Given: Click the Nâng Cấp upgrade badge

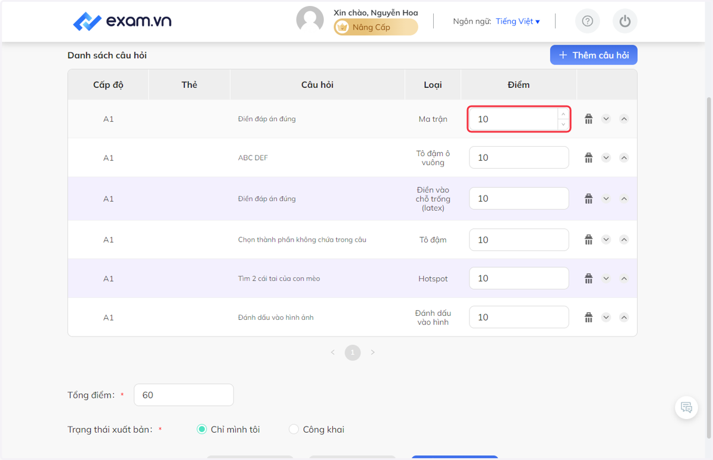Looking at the screenshot, I should pos(376,27).
